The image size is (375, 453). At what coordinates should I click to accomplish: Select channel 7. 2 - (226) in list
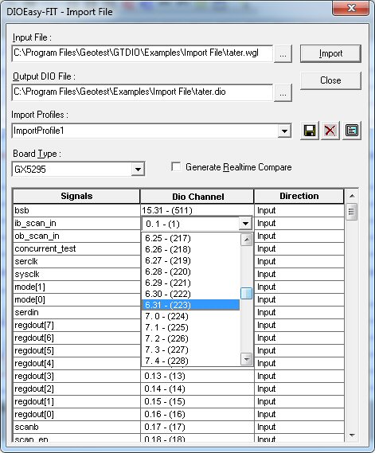point(190,338)
